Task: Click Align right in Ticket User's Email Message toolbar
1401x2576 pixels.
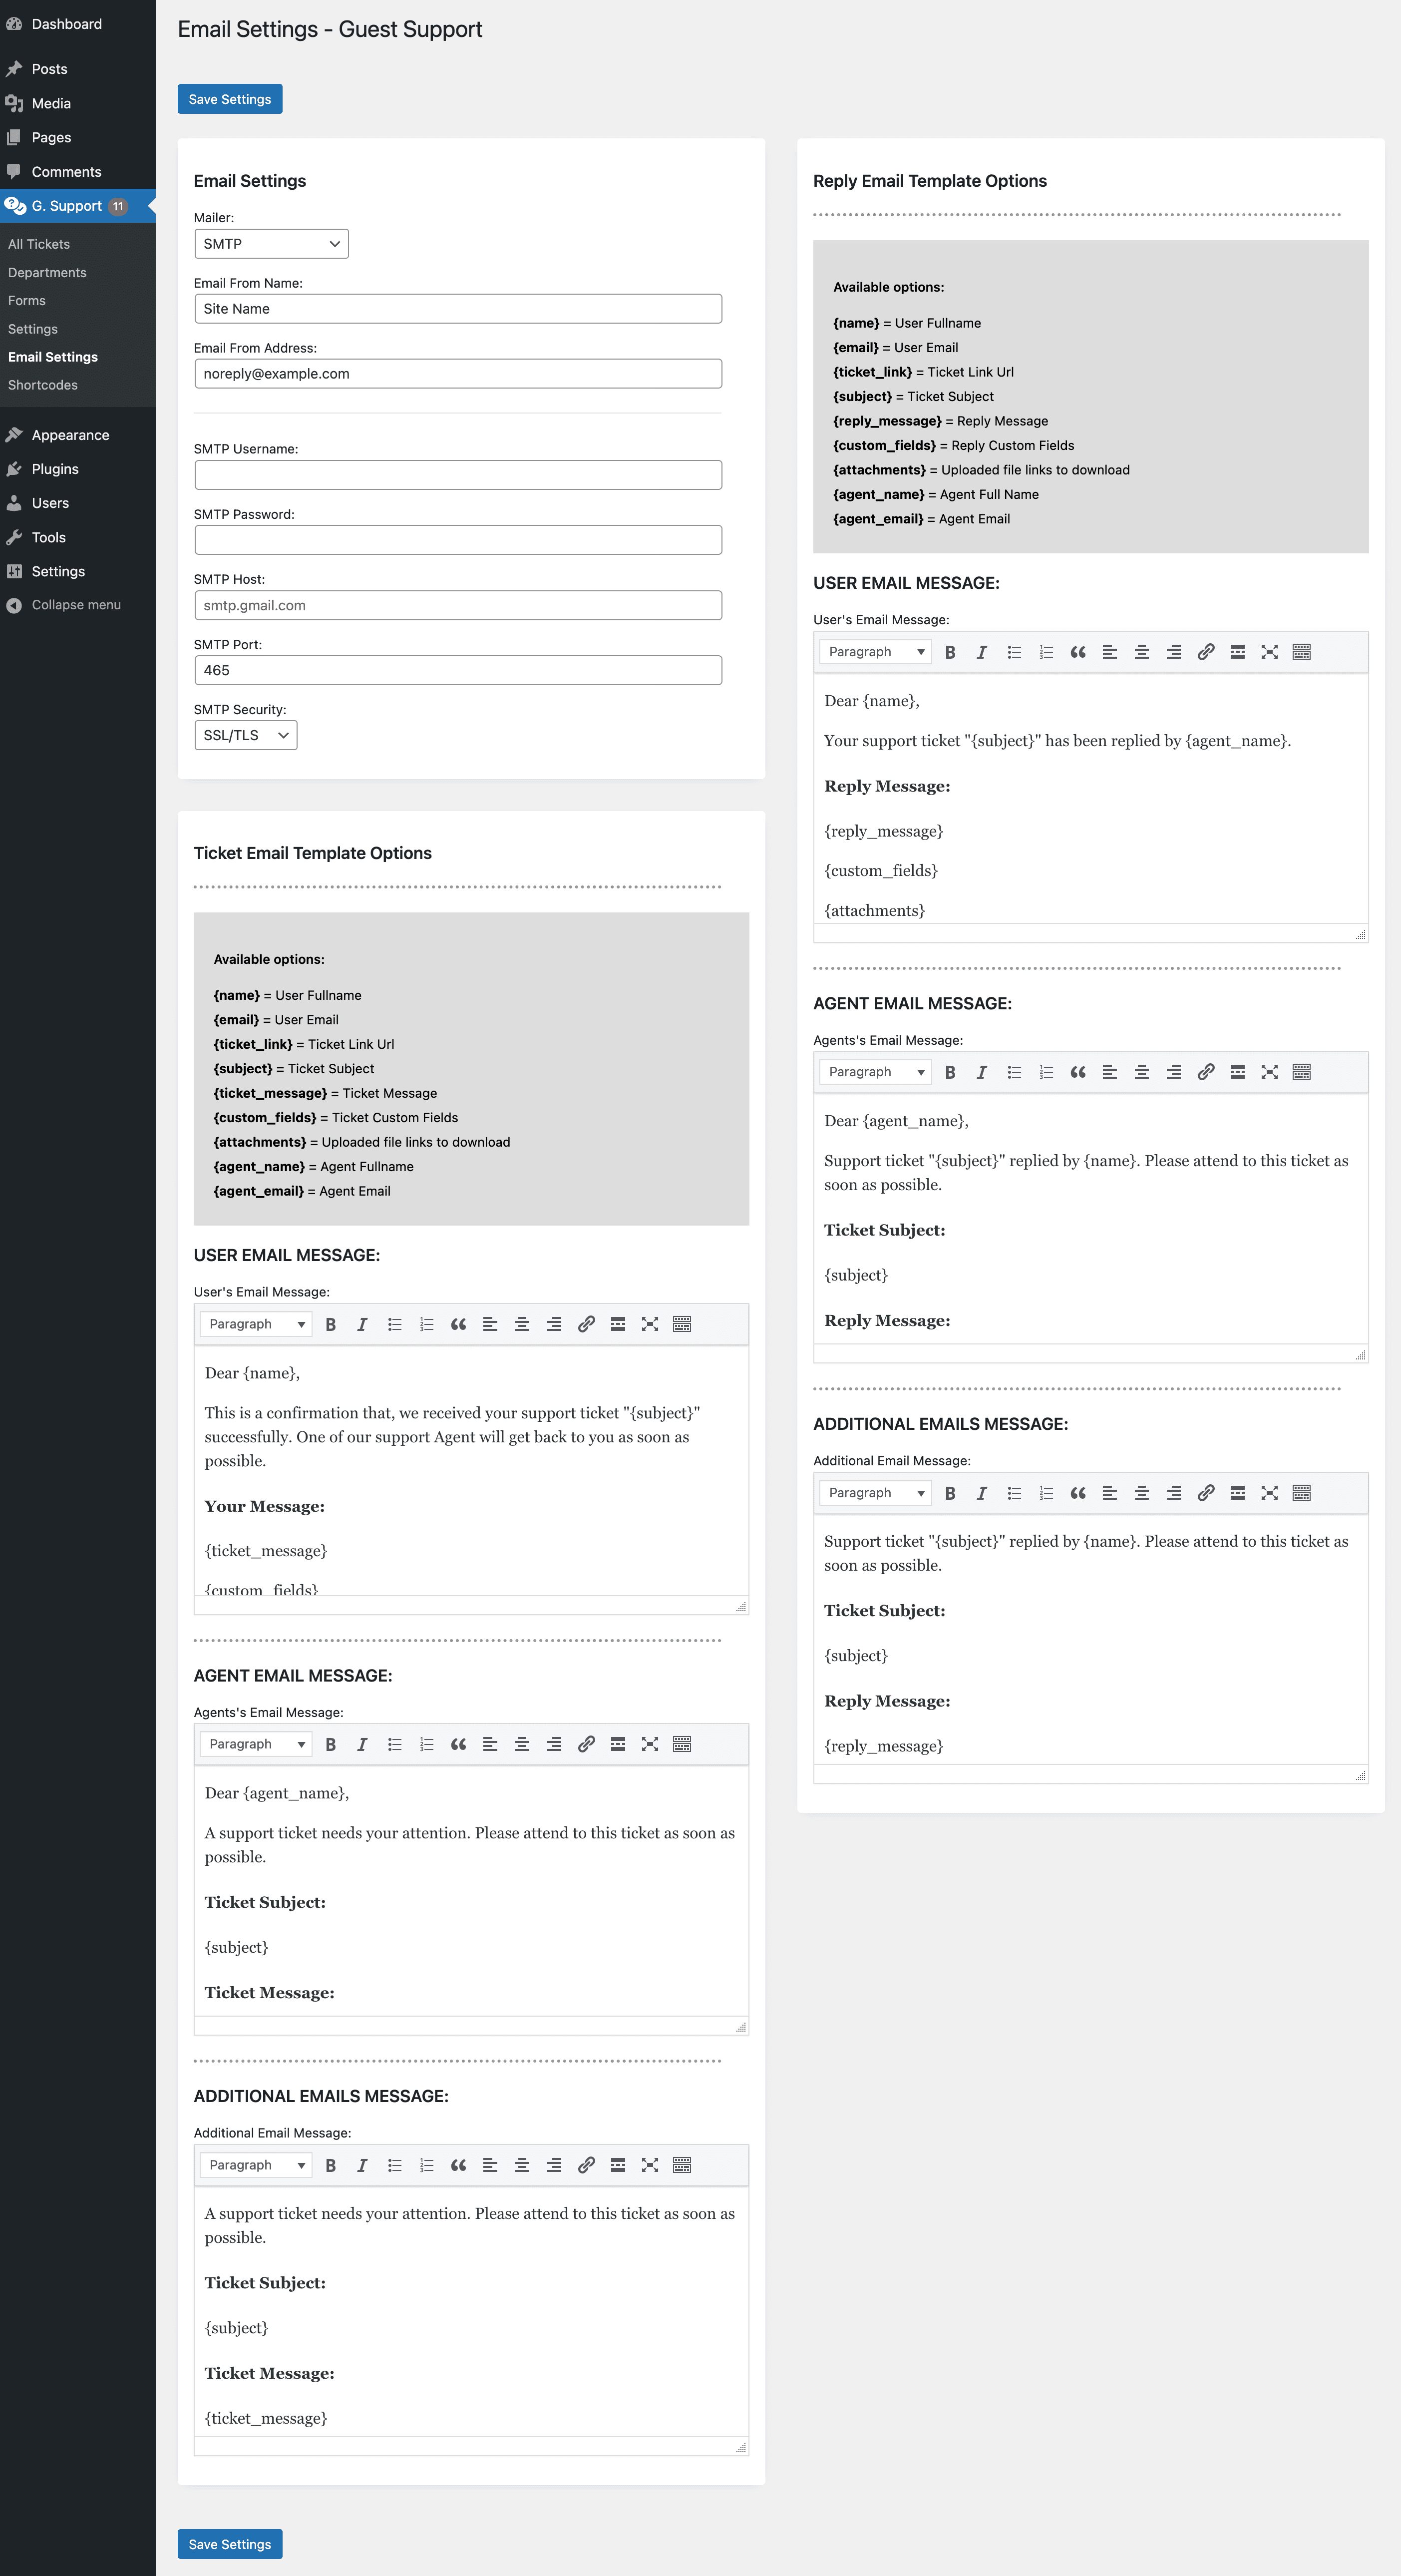Action: point(554,1324)
